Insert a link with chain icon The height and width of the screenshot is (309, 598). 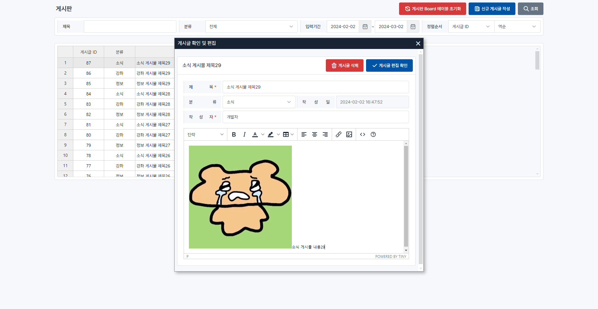click(339, 134)
